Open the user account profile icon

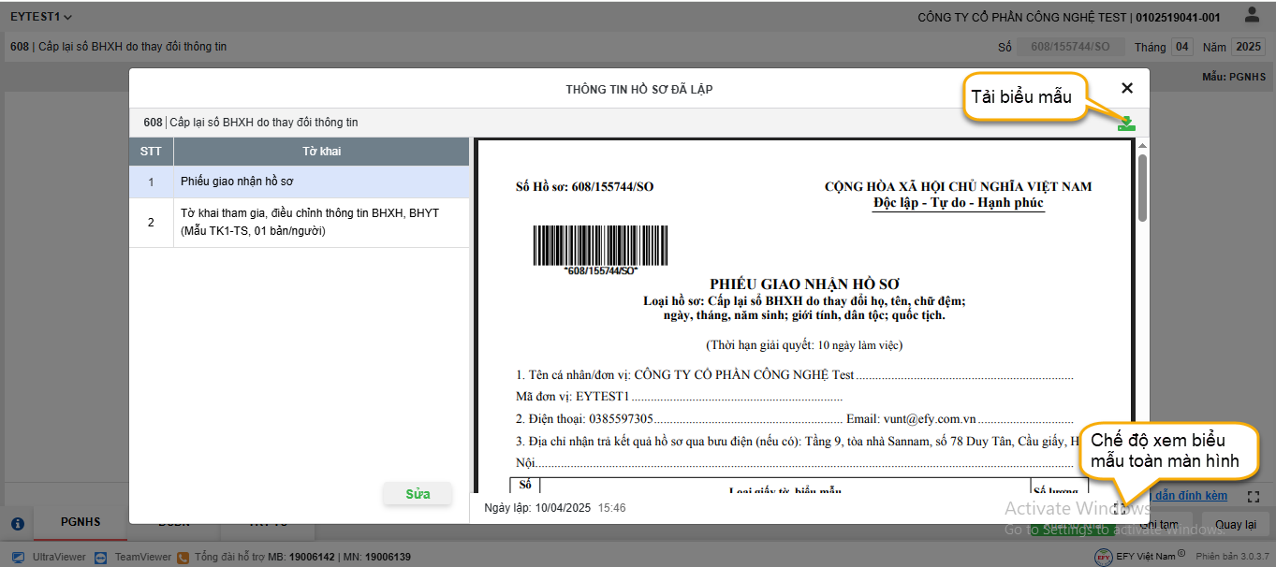[1252, 16]
